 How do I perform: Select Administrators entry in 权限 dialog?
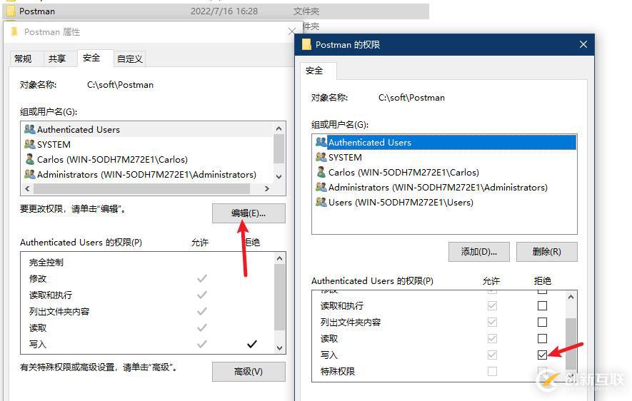tap(445, 187)
